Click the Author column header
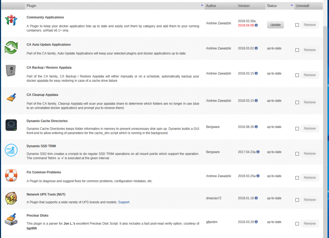This screenshot has height=238, width=329. (211, 6)
